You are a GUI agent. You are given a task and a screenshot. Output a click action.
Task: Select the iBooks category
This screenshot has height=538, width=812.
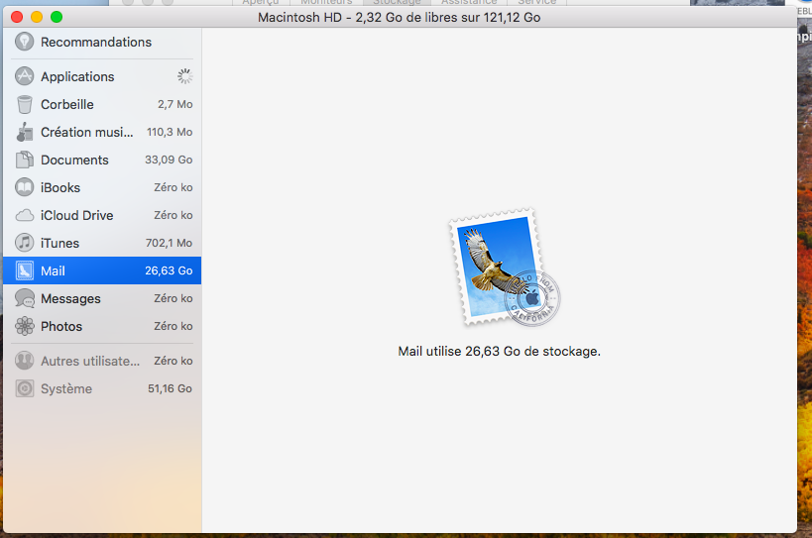(102, 187)
